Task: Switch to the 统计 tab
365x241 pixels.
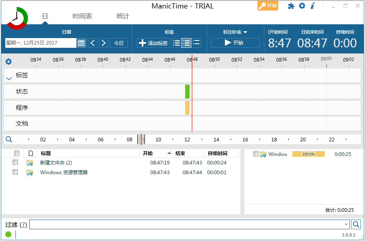Action: pyautogui.click(x=123, y=16)
